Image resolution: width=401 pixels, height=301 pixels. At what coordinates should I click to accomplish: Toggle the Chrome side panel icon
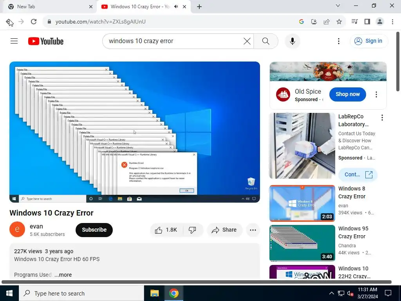[x=367, y=22]
